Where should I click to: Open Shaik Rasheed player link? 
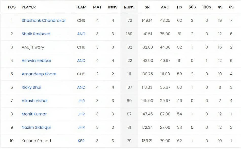[x=36, y=34]
